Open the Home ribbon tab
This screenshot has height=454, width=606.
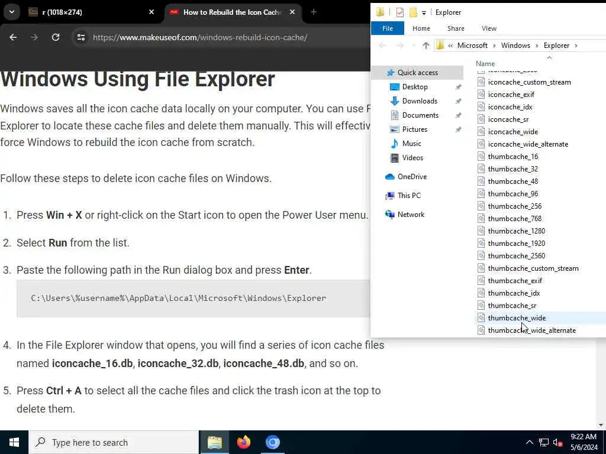pos(421,28)
